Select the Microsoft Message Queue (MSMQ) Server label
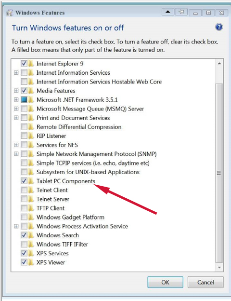Viewport: 231px width, 301px height. [90, 109]
